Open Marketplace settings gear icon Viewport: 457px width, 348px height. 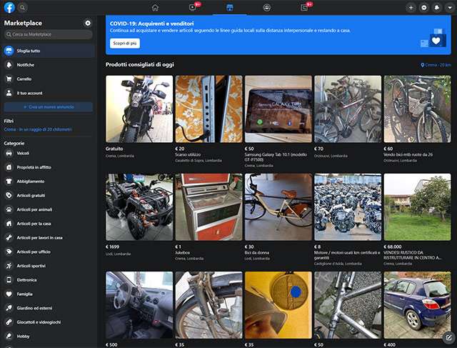coord(87,23)
